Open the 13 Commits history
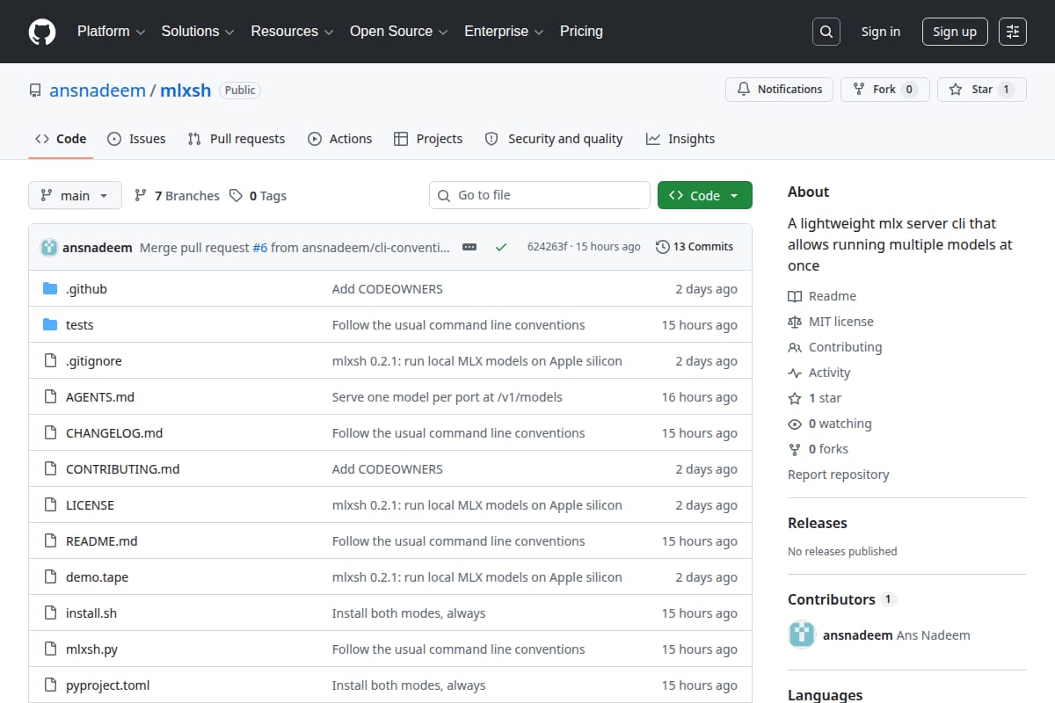Image resolution: width=1055 pixels, height=703 pixels. (x=695, y=247)
